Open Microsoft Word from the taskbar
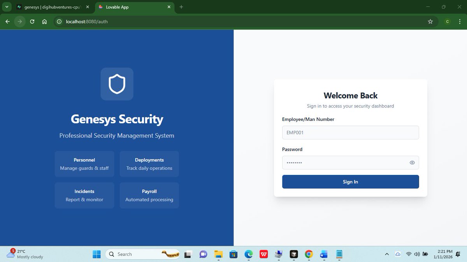Viewport: 467px width, 262px height. tap(324, 254)
